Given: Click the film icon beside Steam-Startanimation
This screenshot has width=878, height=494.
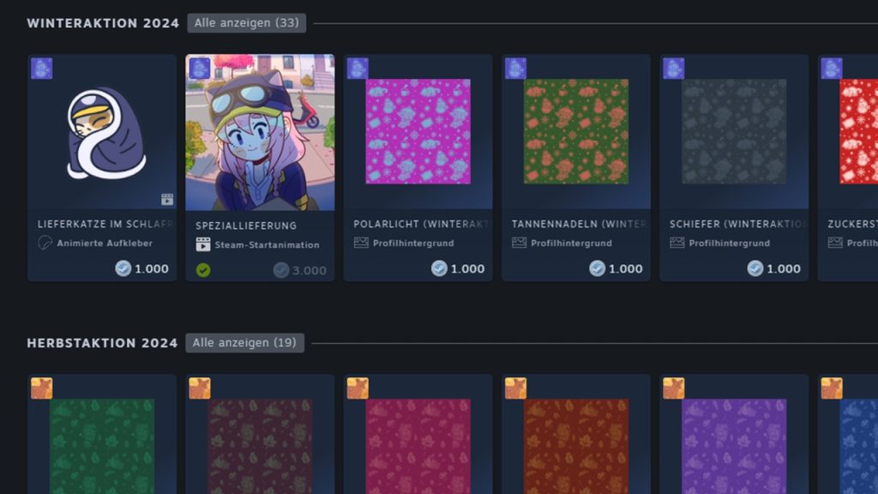Looking at the screenshot, I should pos(203,244).
